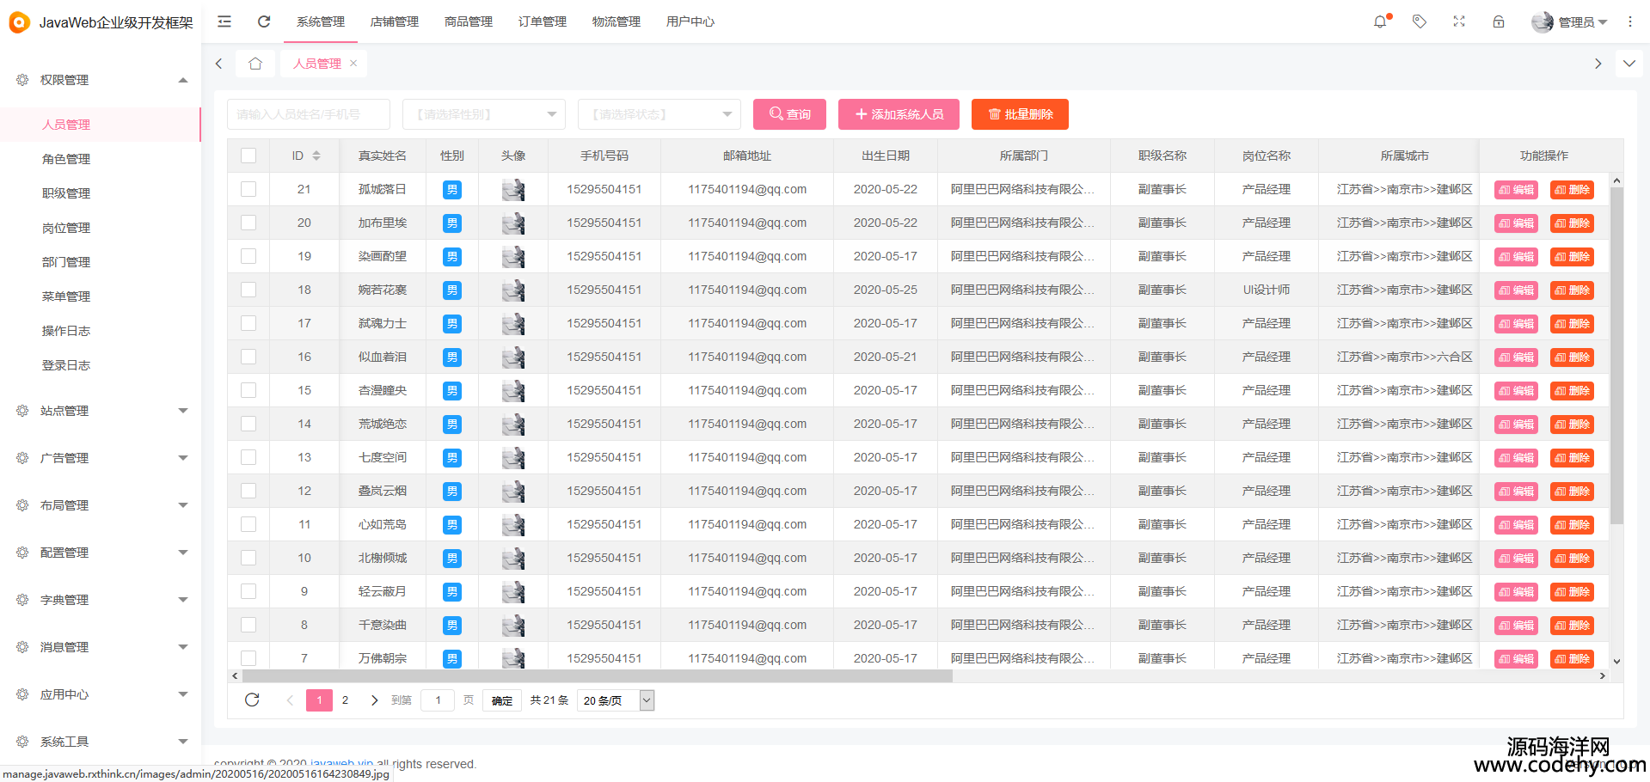Click the 添加系统人员 button
1650x782 pixels.
899,114
